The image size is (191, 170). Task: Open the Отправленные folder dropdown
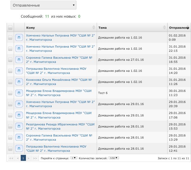pyautogui.click(x=43, y=5)
